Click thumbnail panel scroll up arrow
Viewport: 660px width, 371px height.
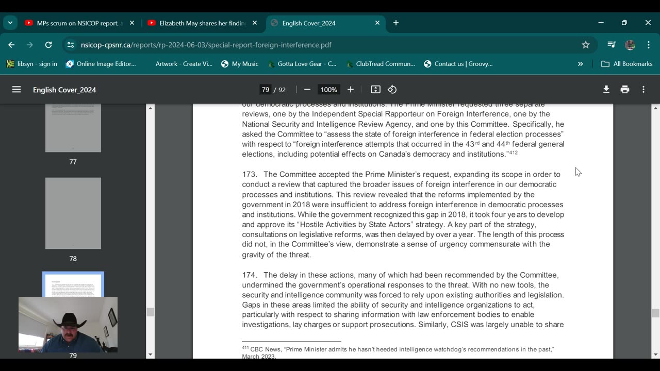click(151, 108)
